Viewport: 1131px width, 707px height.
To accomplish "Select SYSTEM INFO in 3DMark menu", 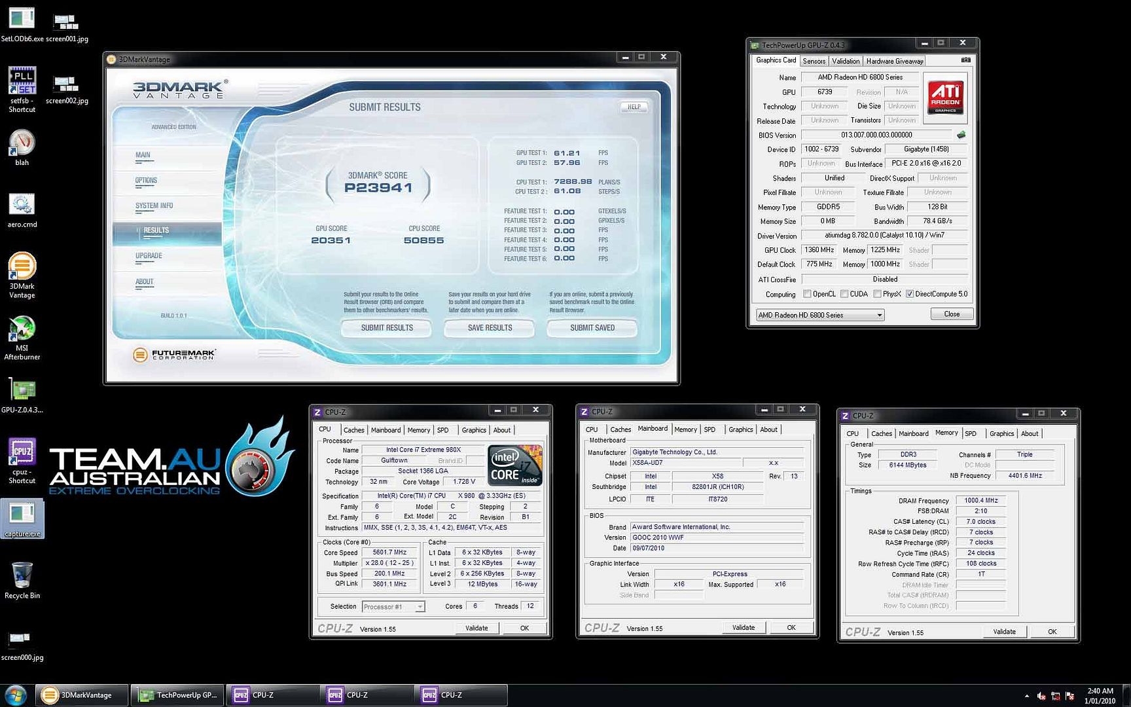I will coord(154,206).
